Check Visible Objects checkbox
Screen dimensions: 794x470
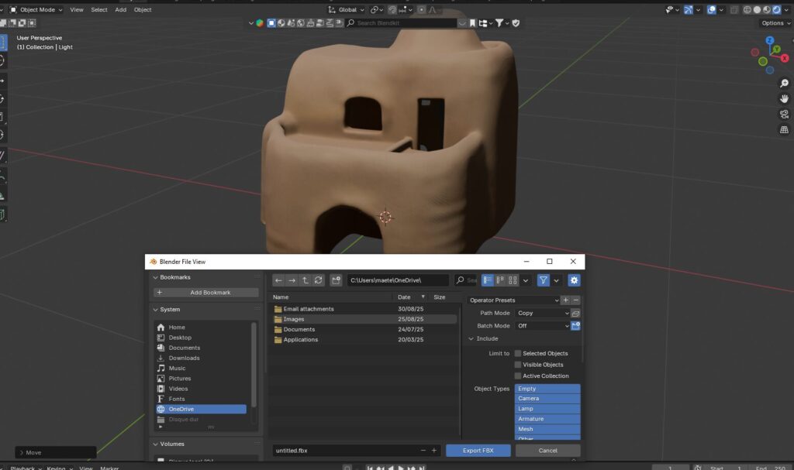pyautogui.click(x=517, y=365)
